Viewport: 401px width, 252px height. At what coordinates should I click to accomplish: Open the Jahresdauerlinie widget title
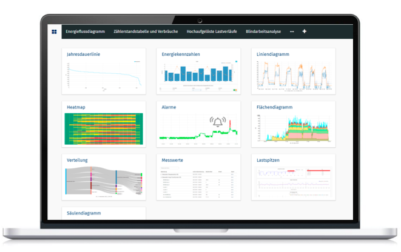click(x=84, y=55)
